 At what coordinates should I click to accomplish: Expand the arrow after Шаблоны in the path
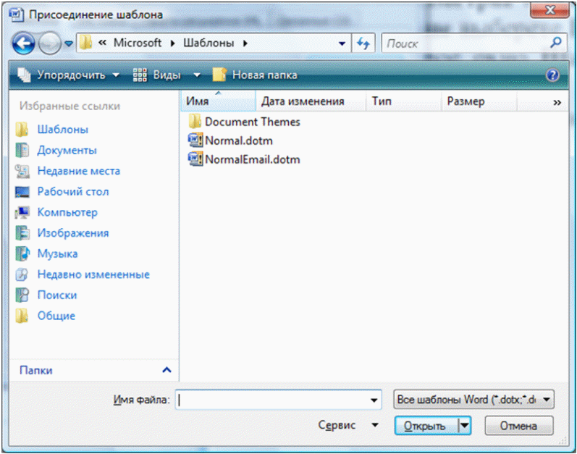tap(245, 43)
